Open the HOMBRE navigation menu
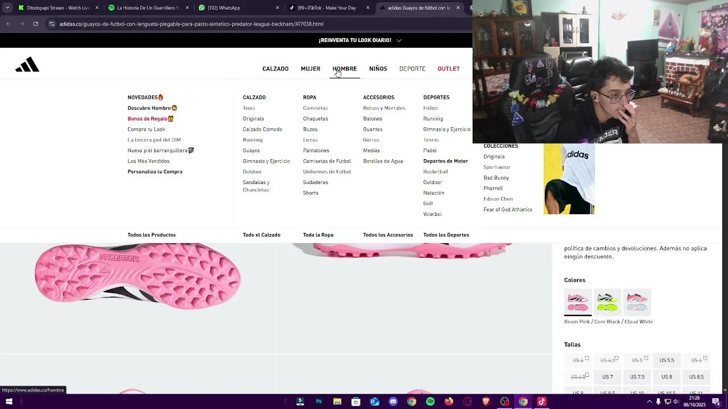 coord(345,69)
